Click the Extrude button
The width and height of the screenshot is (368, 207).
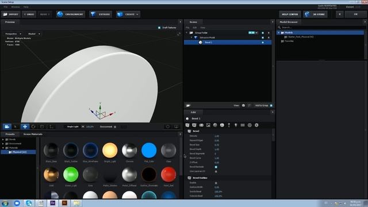click(101, 14)
